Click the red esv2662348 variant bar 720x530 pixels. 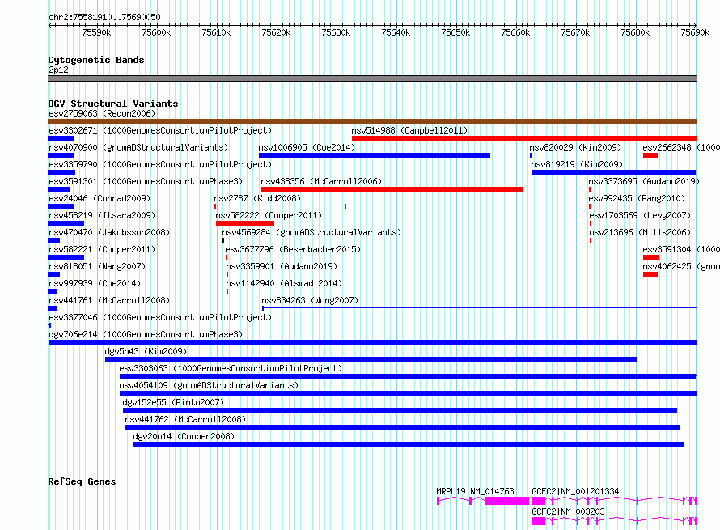pos(650,155)
